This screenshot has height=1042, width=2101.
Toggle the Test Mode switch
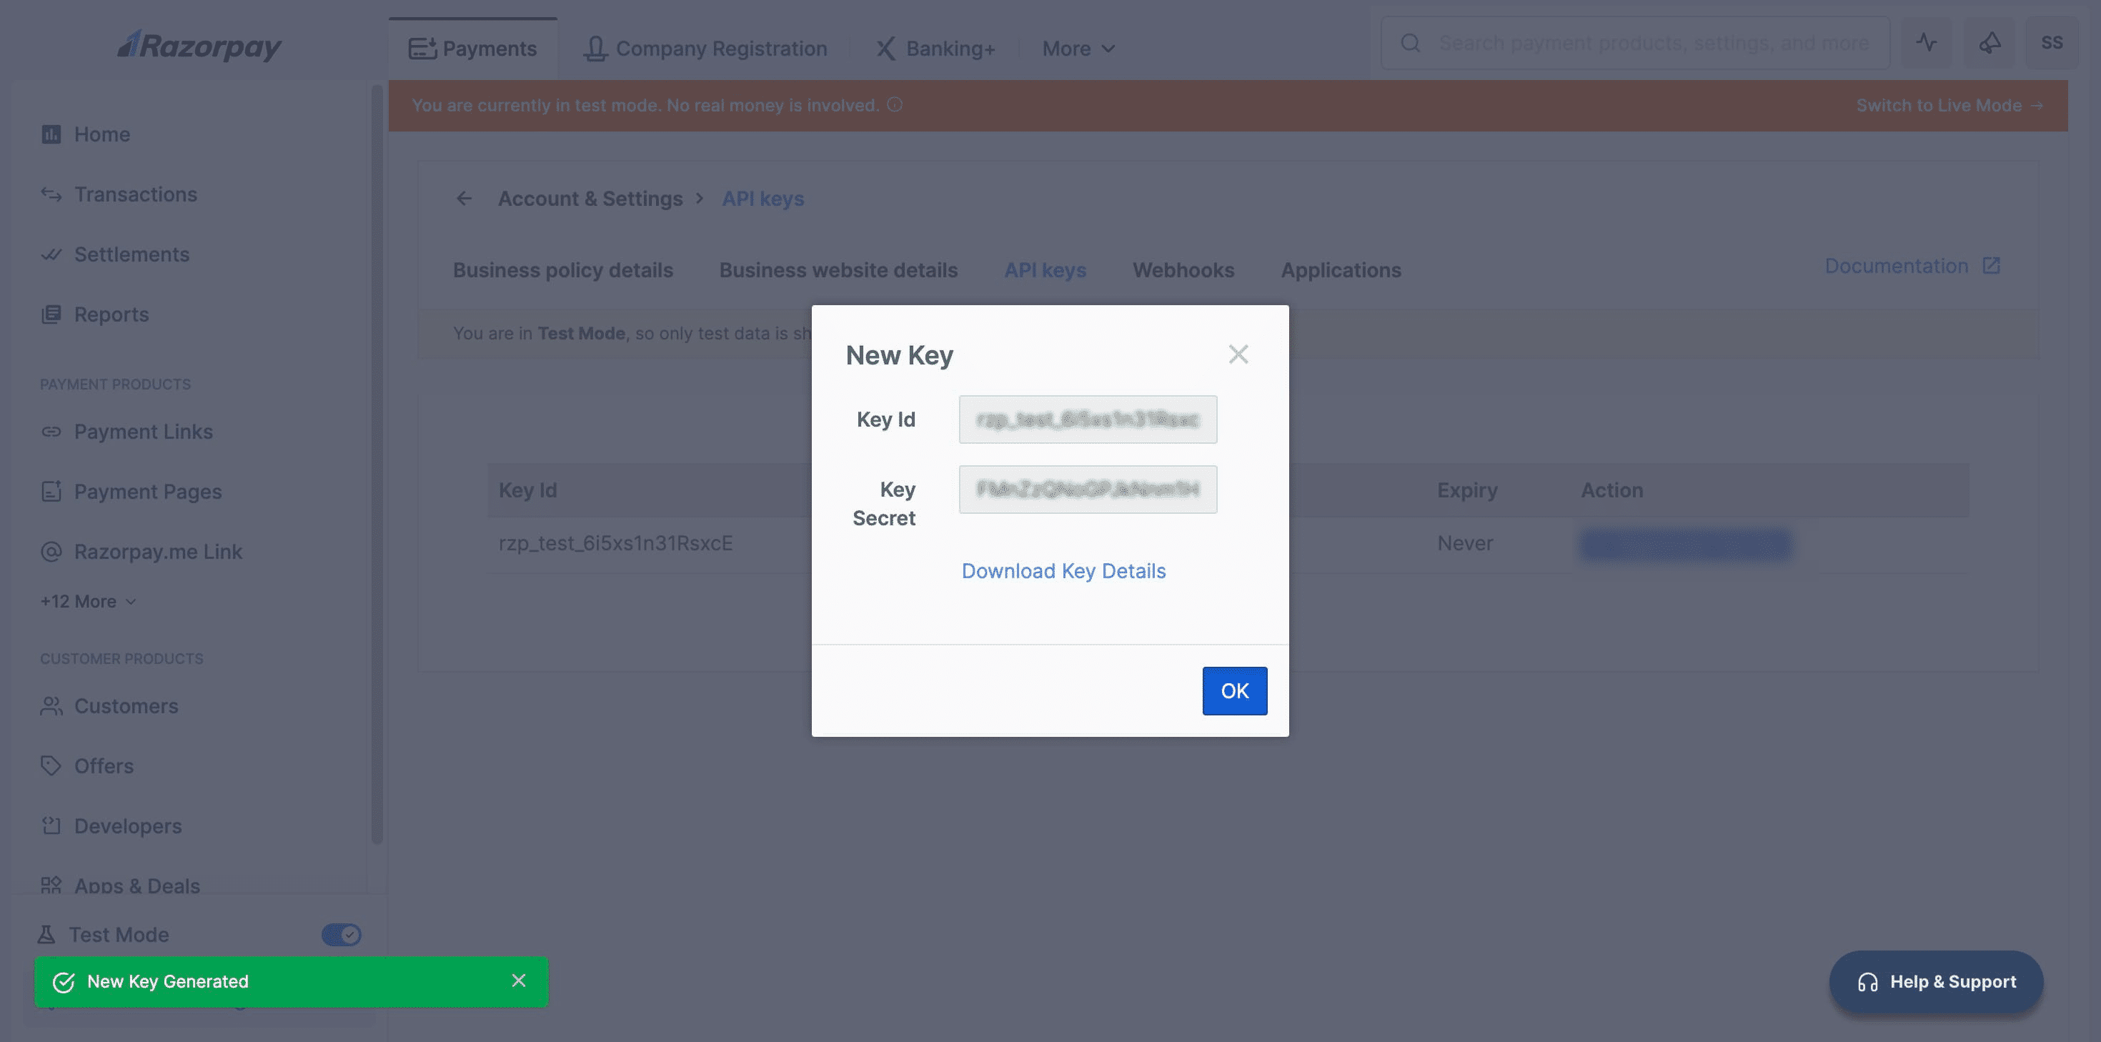pos(341,934)
